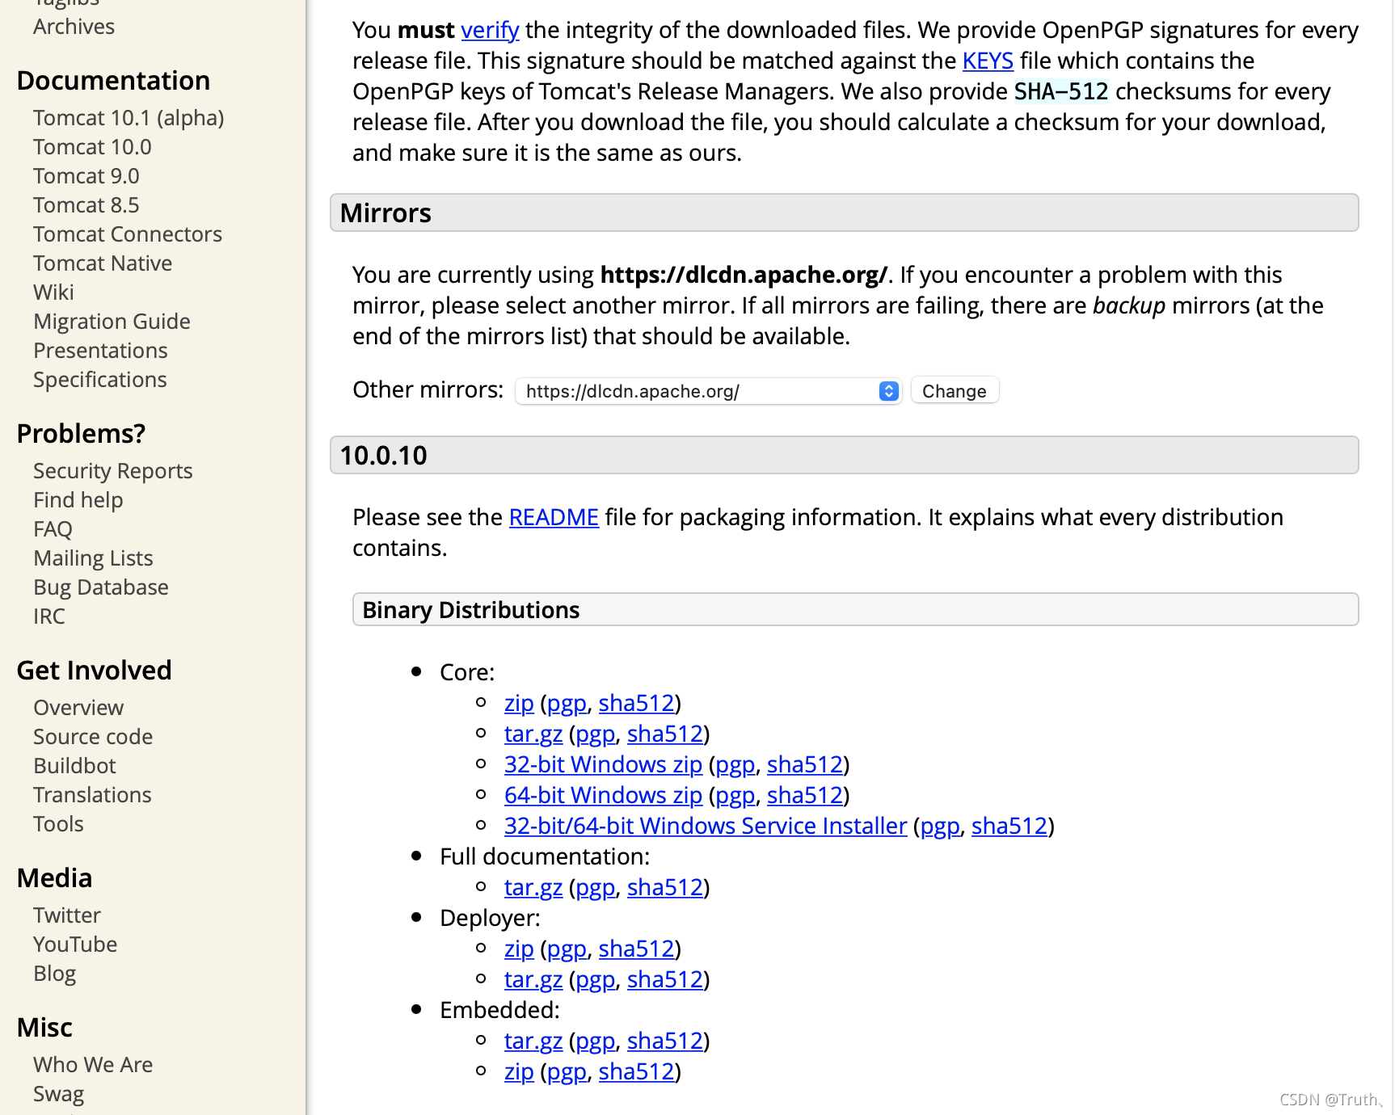Open the Find help link
Screen dimensions: 1395x1115
click(x=78, y=500)
